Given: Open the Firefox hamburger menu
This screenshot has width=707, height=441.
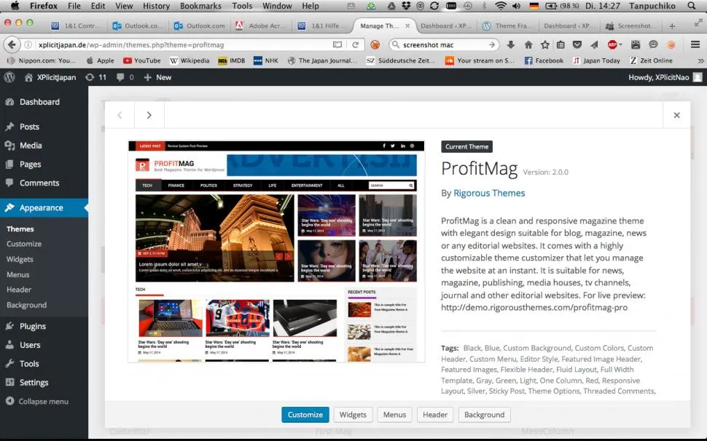Looking at the screenshot, I should (695, 44).
